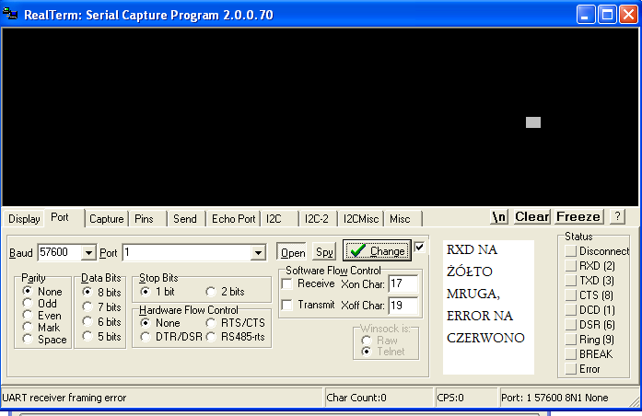This screenshot has width=642, height=416.
Task: Open the Echo Port tab
Action: tap(233, 219)
